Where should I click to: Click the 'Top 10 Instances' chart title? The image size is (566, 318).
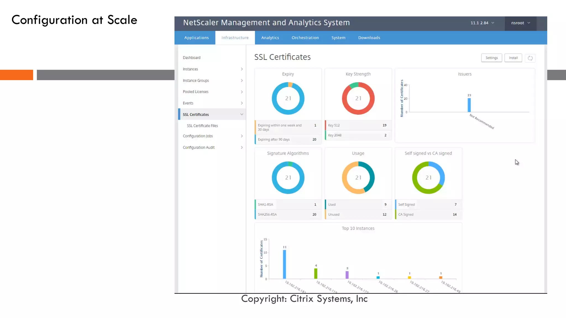point(358,228)
